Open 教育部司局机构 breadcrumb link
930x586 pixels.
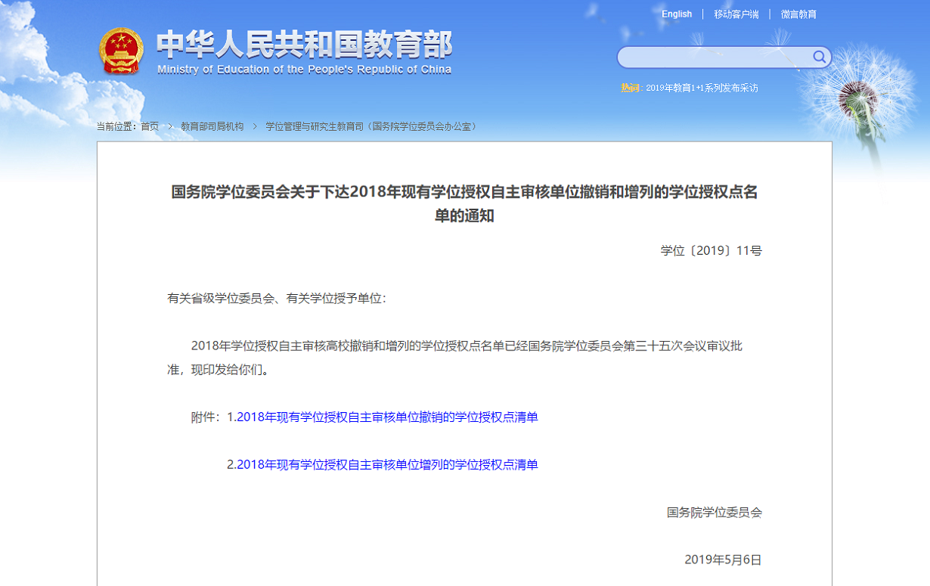pos(212,126)
